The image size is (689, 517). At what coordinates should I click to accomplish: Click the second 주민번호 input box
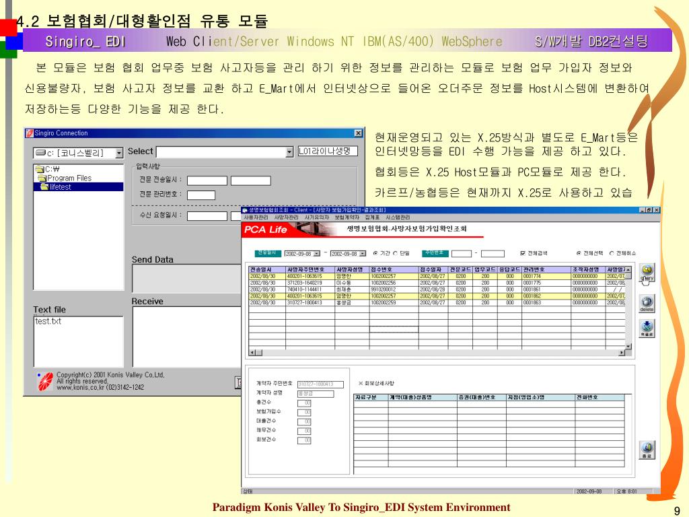(493, 254)
